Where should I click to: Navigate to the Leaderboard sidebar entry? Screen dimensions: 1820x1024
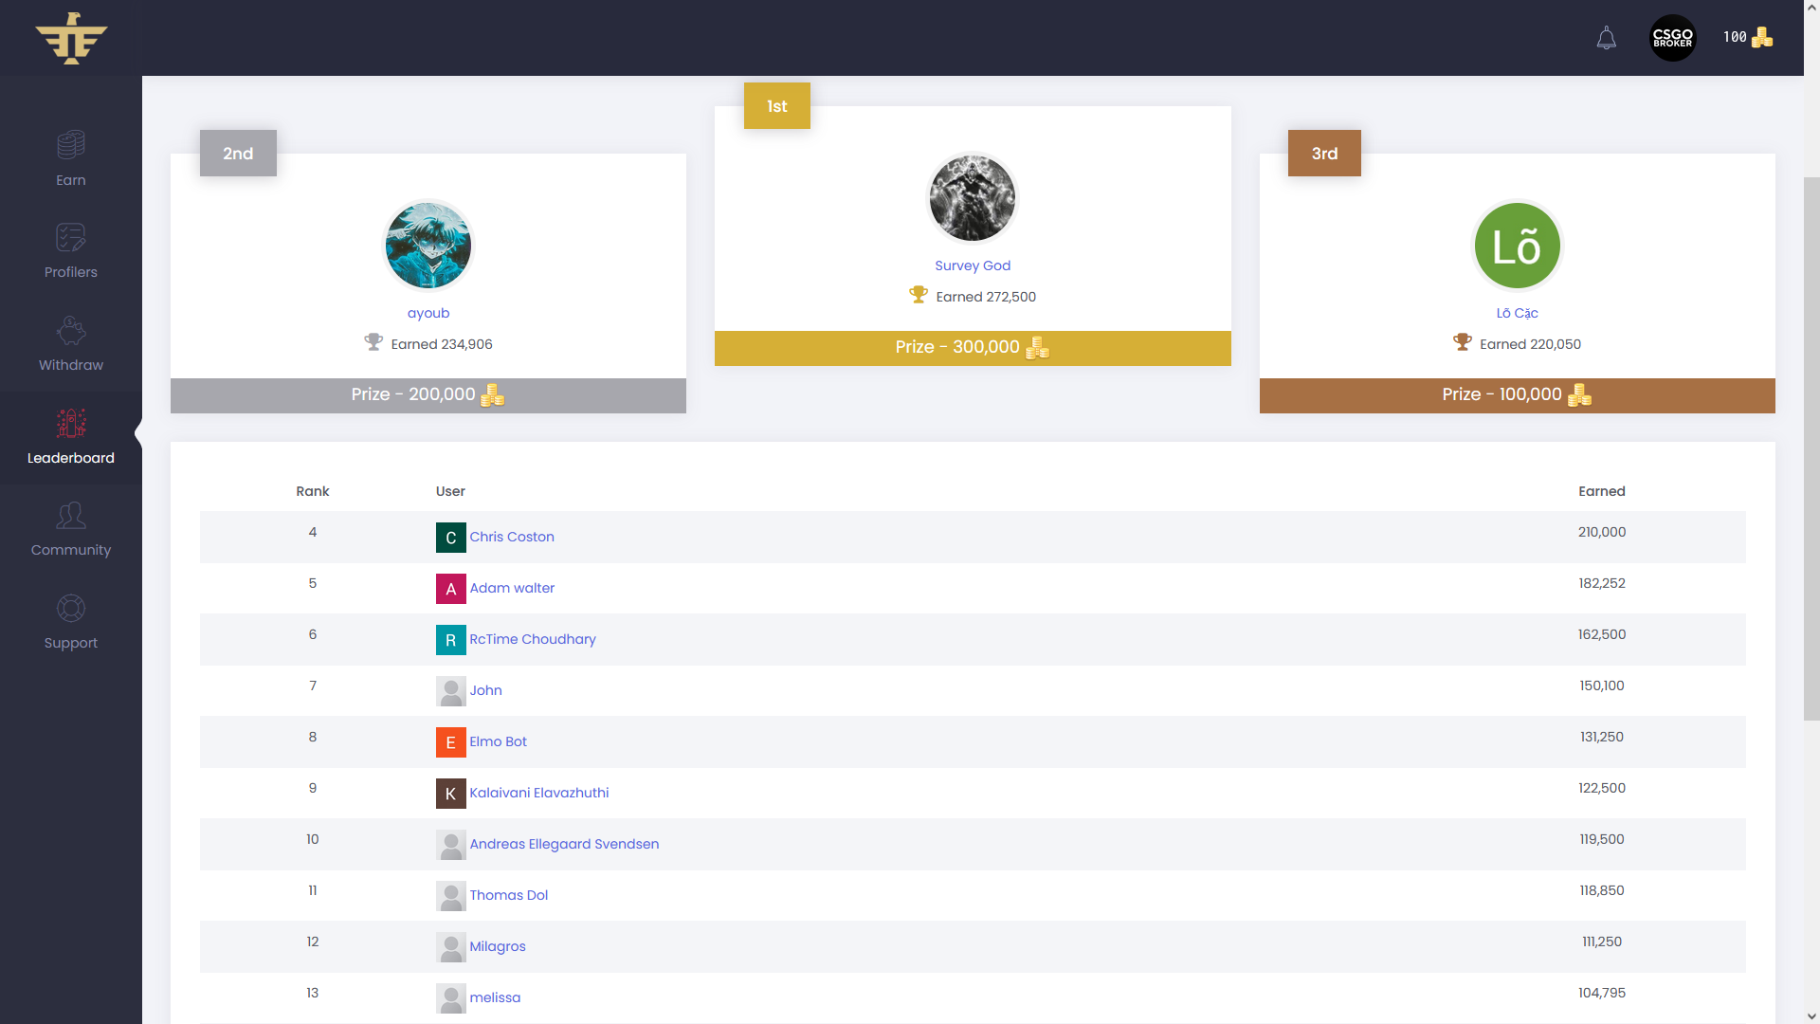pos(70,457)
